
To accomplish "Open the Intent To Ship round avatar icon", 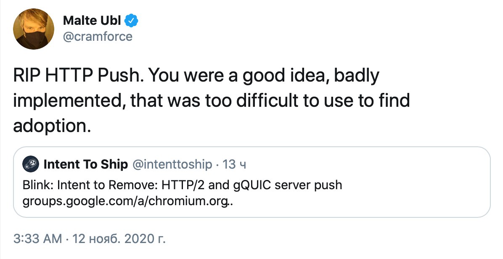I will (31, 164).
